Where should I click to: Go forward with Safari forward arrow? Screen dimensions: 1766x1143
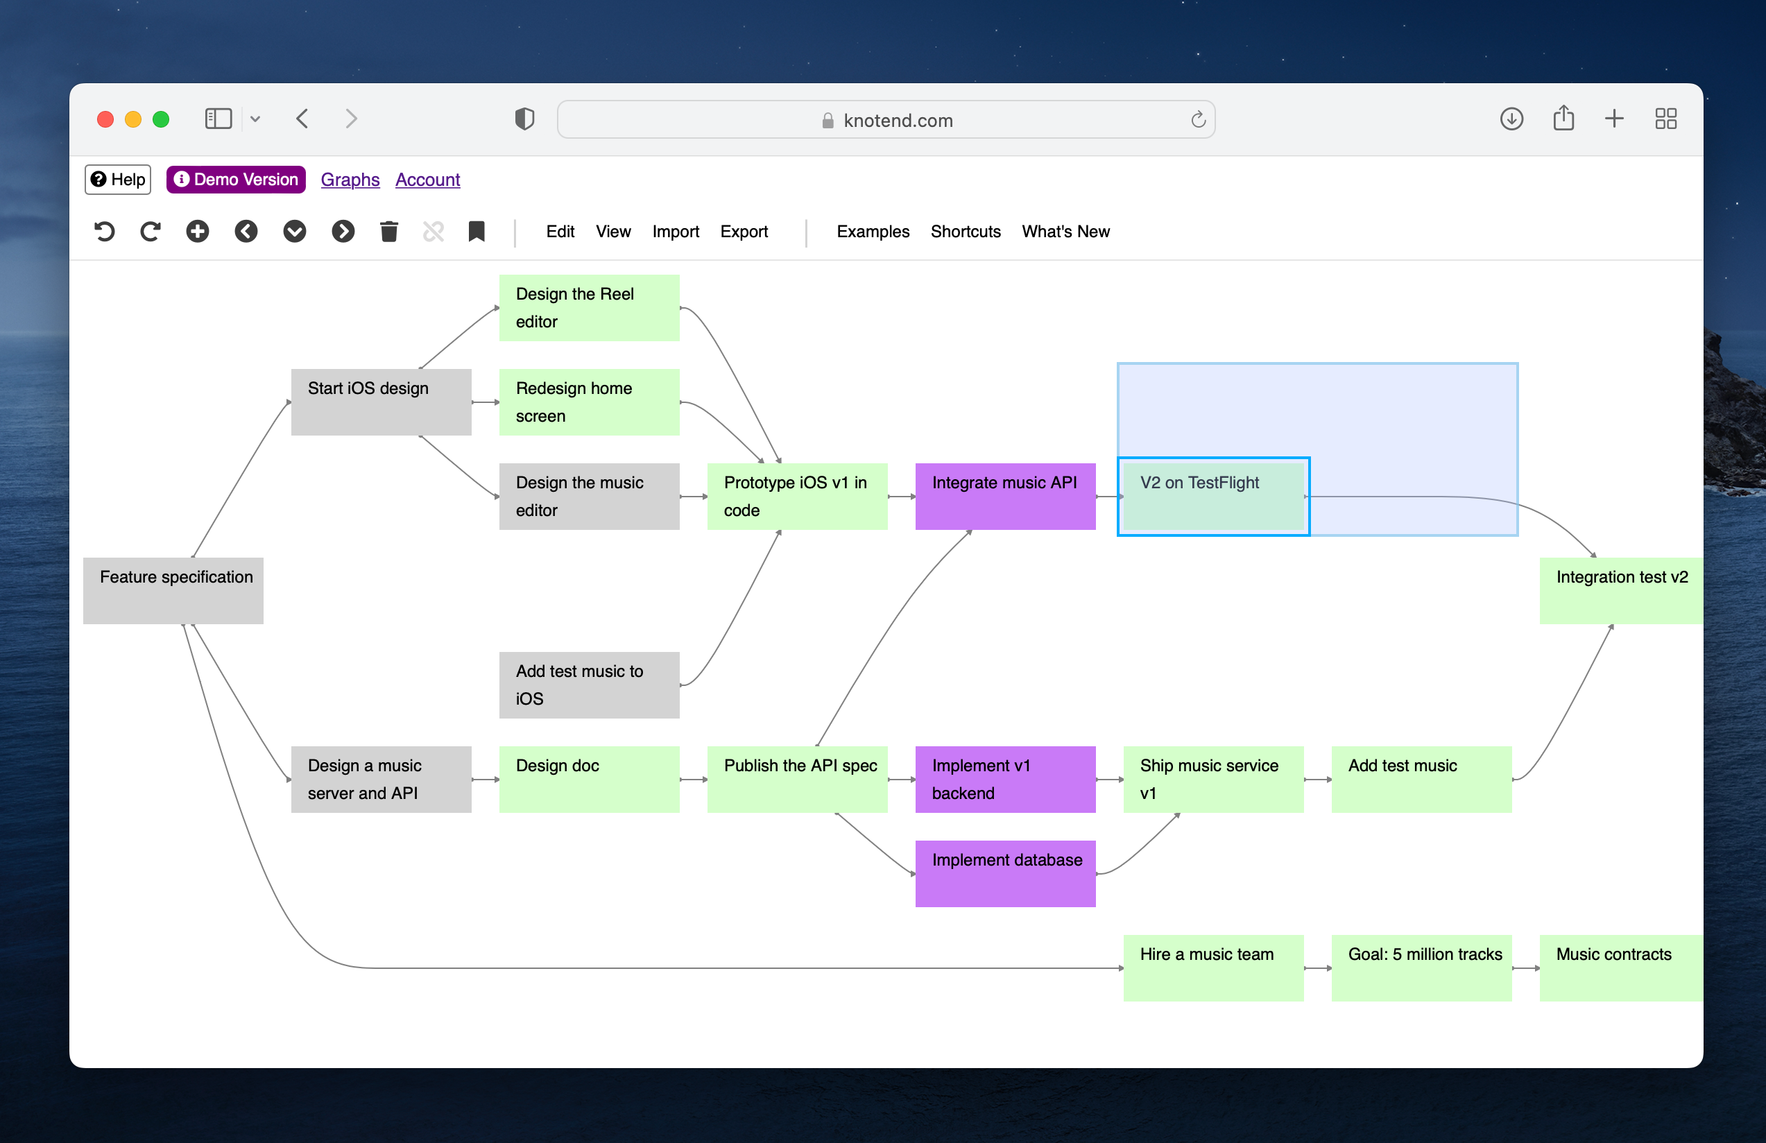[351, 119]
